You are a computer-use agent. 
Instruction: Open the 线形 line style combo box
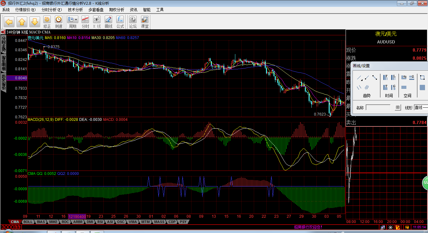pos(421,107)
